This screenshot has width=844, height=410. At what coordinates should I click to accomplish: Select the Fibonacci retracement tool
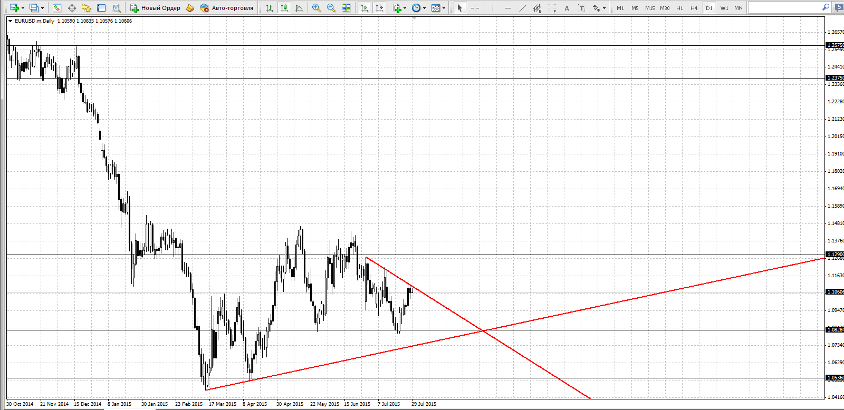click(x=552, y=8)
